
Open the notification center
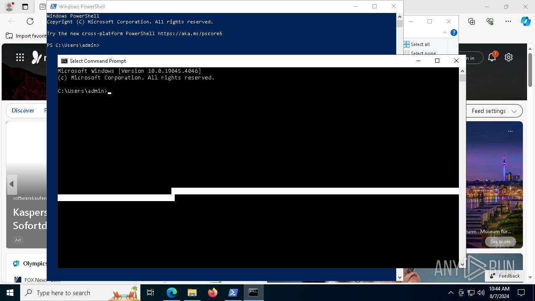coord(521,293)
